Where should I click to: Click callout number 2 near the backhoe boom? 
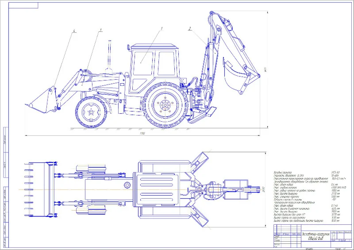point(190,28)
